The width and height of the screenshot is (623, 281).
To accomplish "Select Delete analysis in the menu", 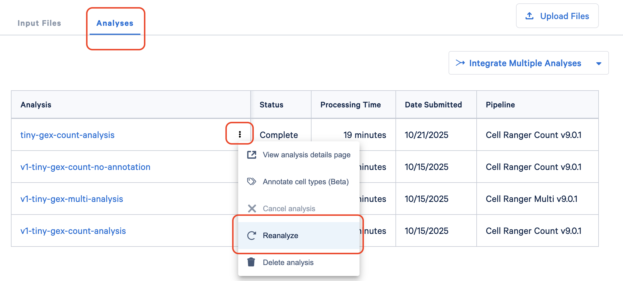I will pos(288,262).
